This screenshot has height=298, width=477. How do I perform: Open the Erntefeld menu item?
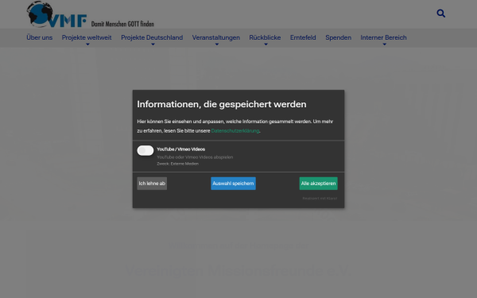pyautogui.click(x=303, y=37)
